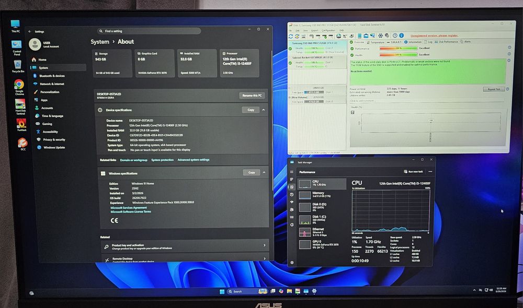Select Sabrent Rocket 4.0 500GB disk in list
523x308 pixels.
pos(317,62)
